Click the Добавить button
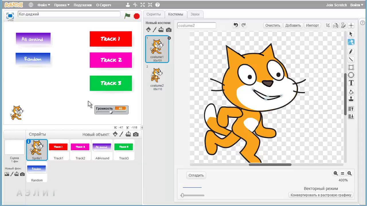 (x=293, y=25)
